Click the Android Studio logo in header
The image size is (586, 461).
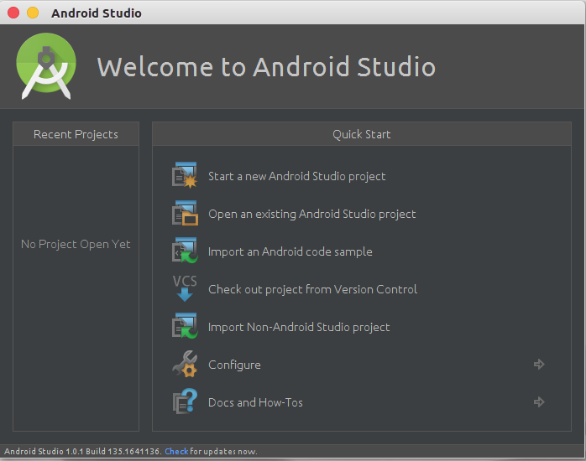click(x=46, y=66)
